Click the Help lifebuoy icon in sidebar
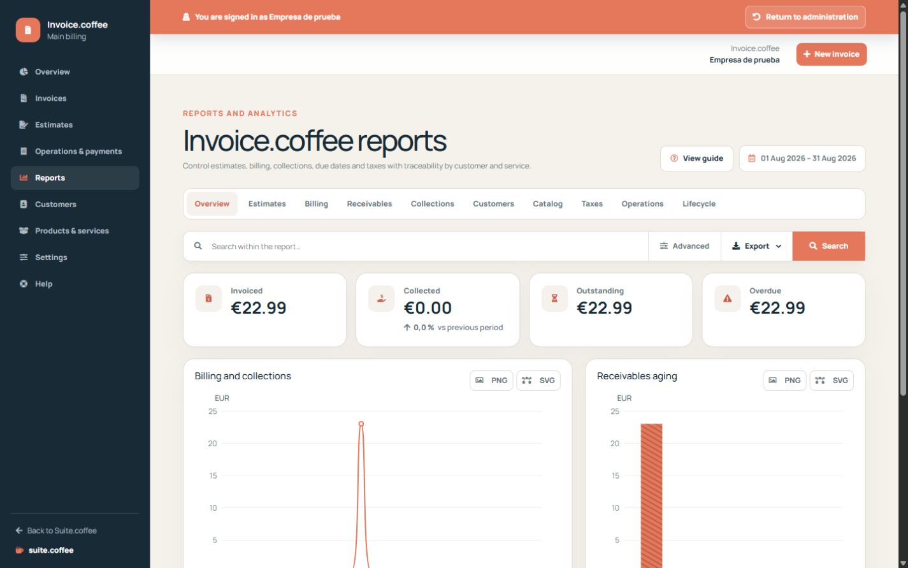Screen dimensions: 908x568 [24, 284]
